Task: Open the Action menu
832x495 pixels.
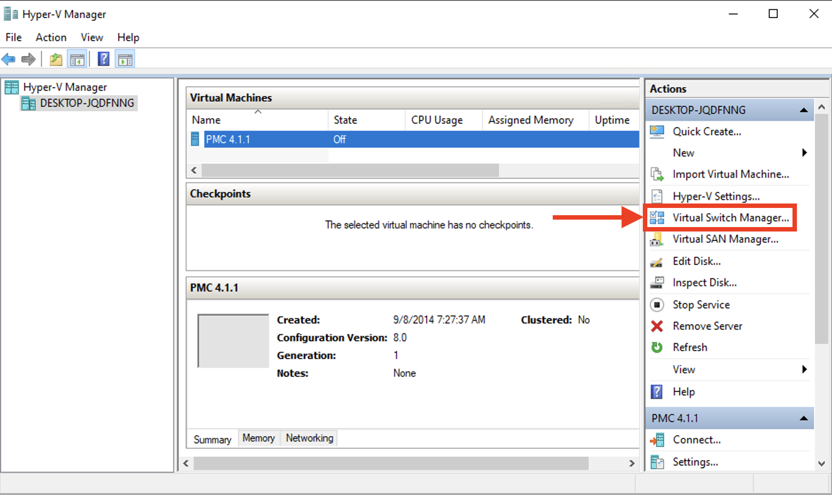Action: [x=51, y=37]
